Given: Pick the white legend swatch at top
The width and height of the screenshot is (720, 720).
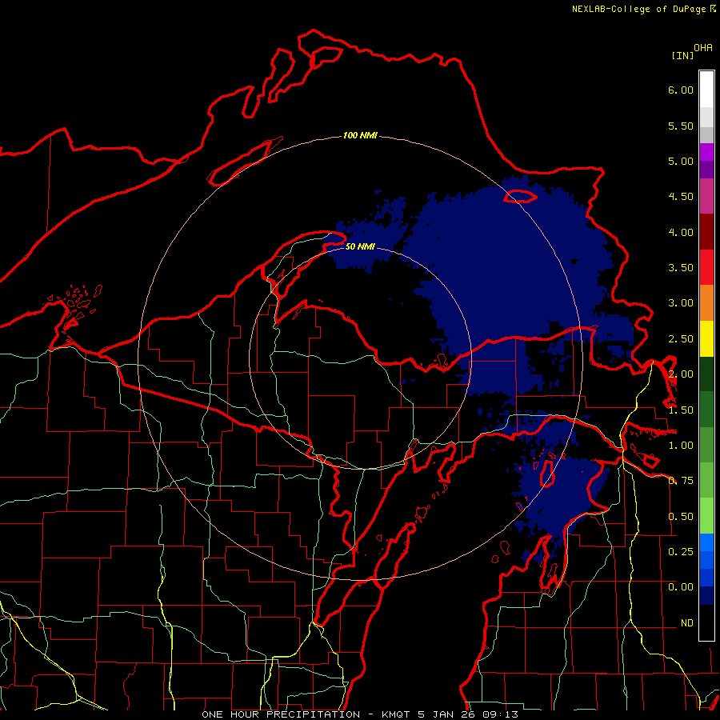Looking at the screenshot, I should pyautogui.click(x=706, y=90).
